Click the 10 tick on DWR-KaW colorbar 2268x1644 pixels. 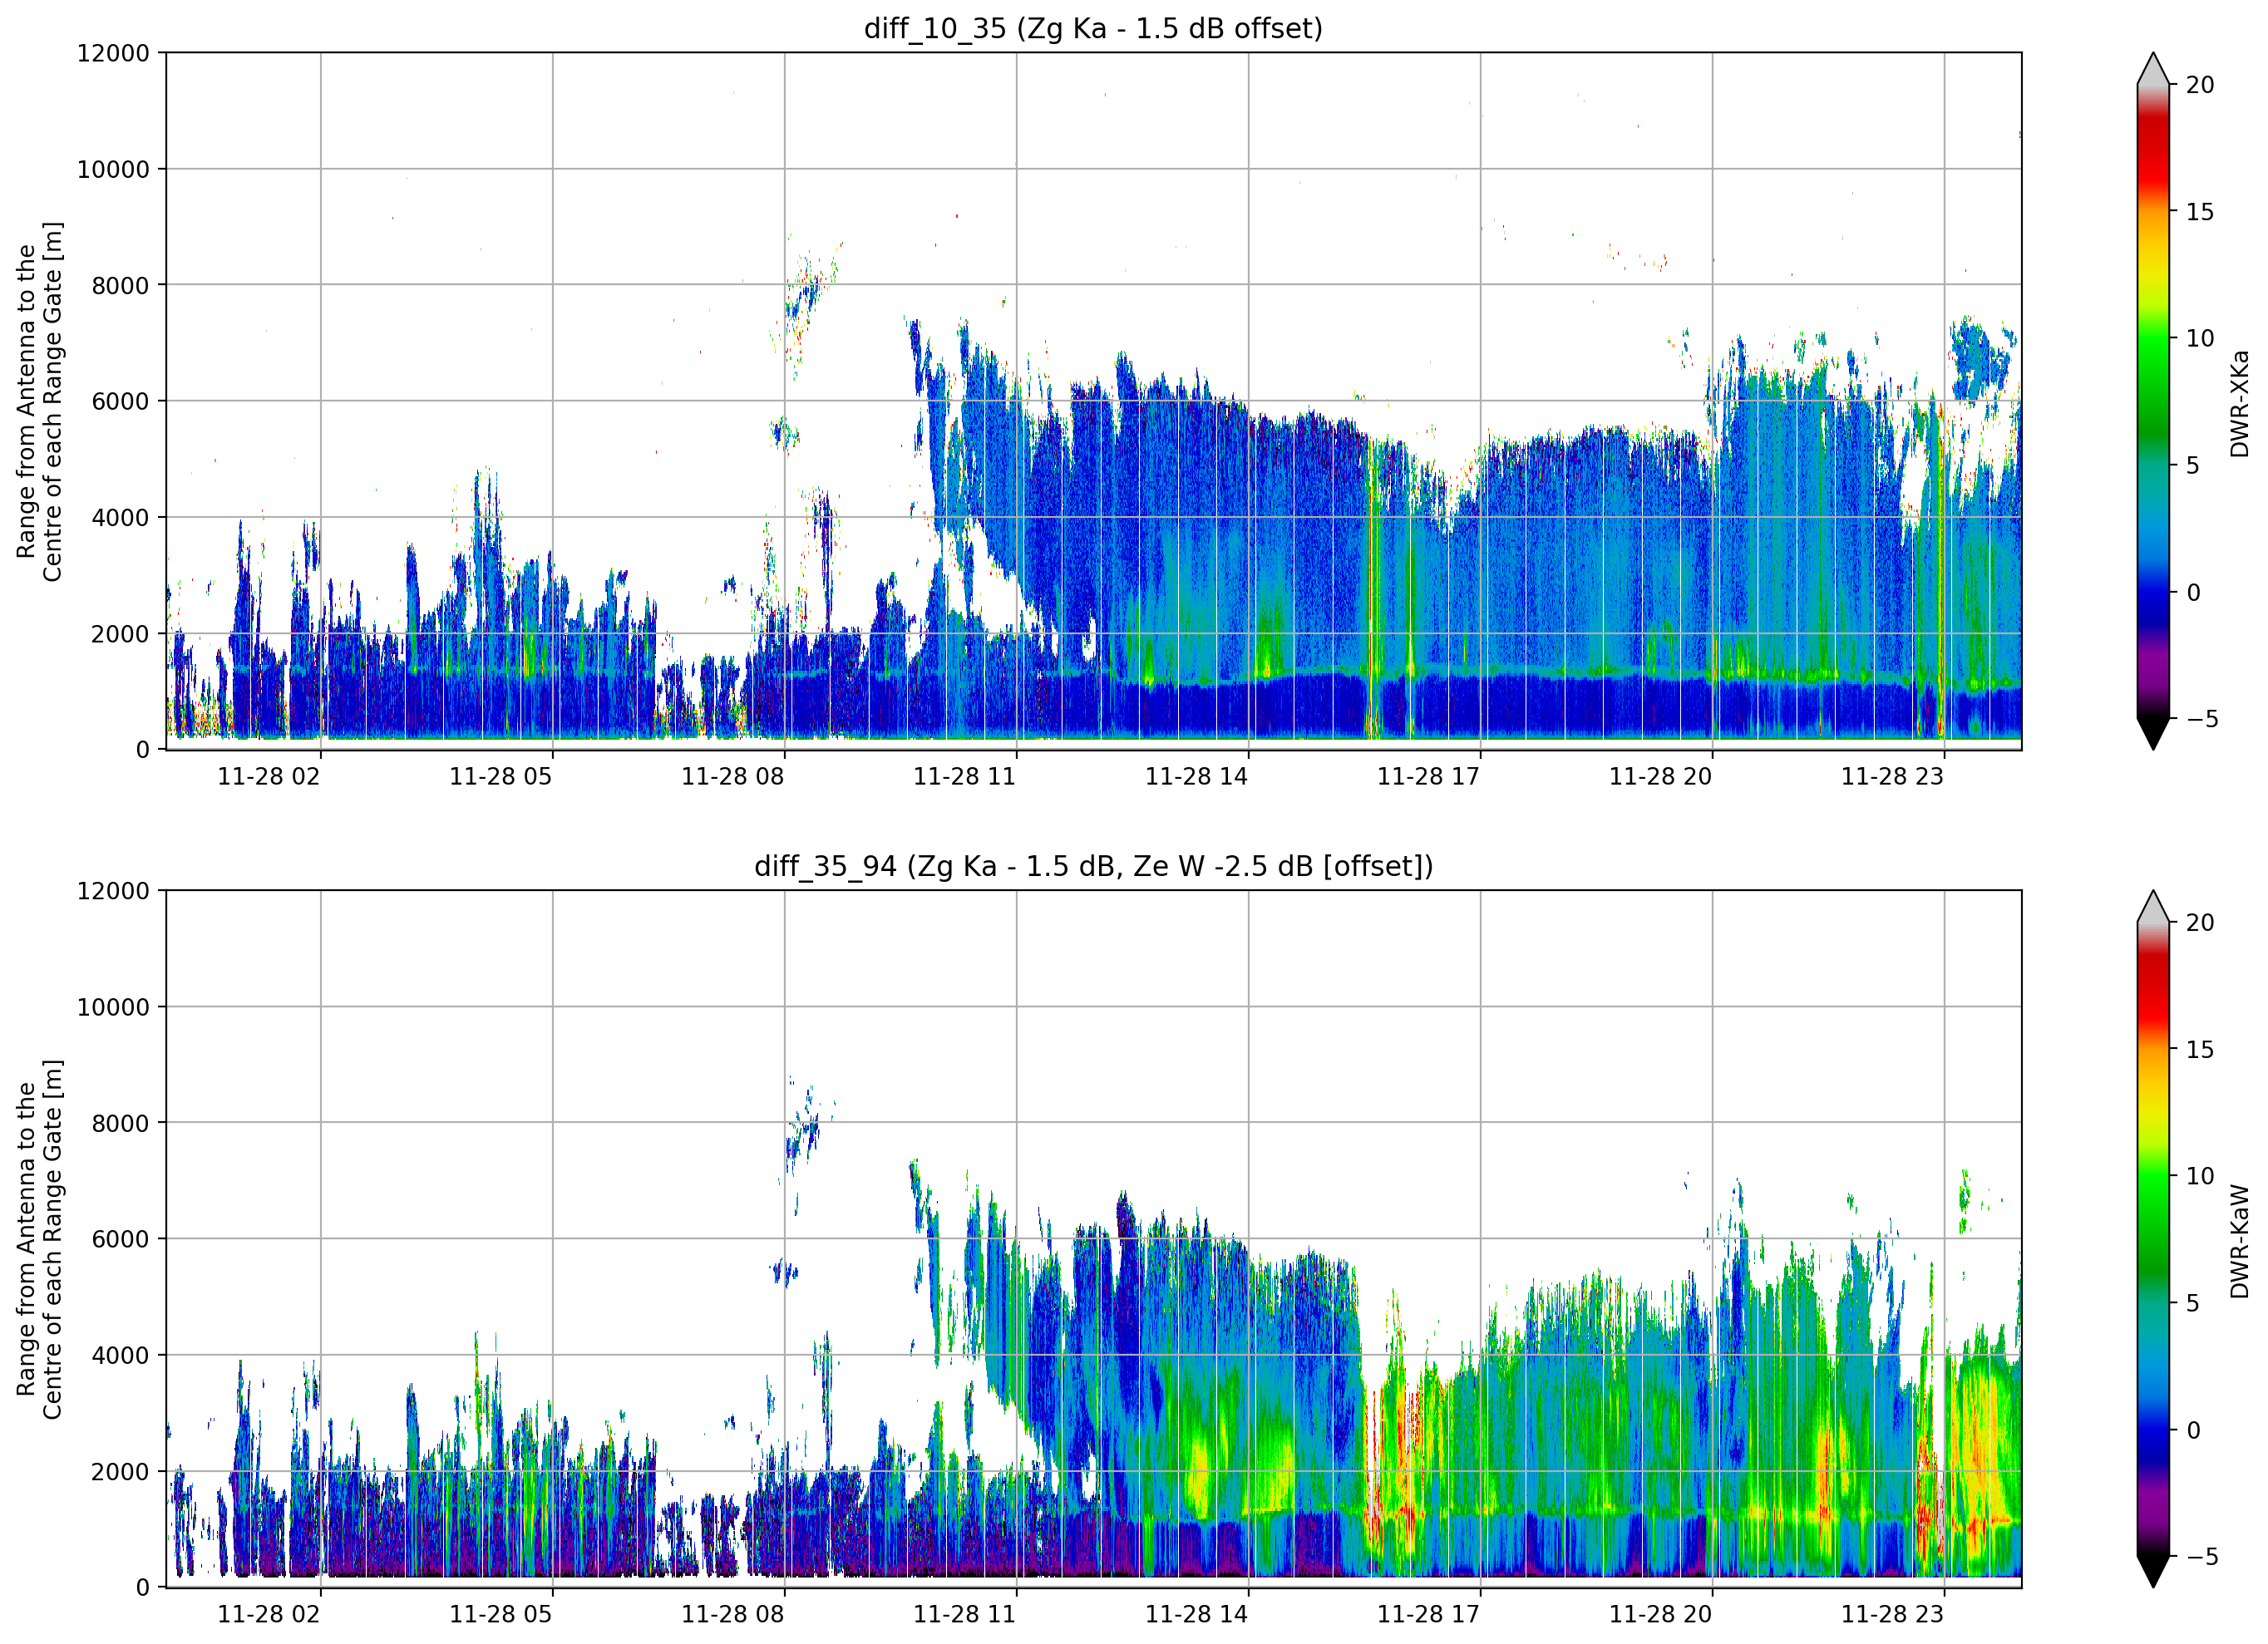(2200, 1176)
